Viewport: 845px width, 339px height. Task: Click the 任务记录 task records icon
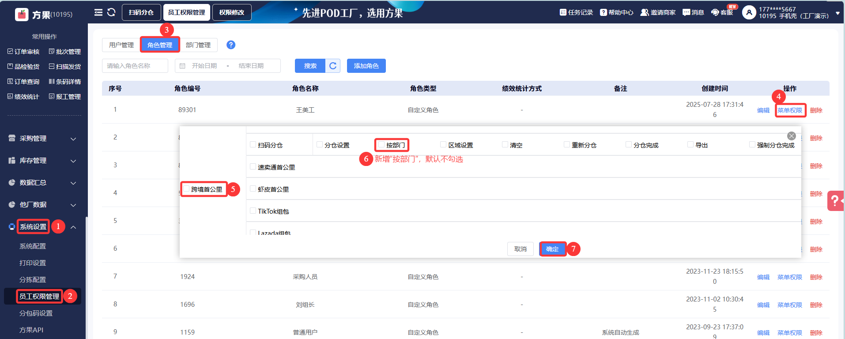[576, 12]
